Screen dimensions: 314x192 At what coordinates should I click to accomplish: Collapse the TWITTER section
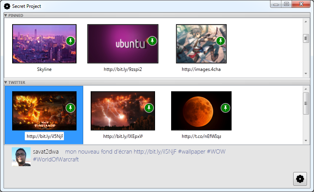(5, 82)
